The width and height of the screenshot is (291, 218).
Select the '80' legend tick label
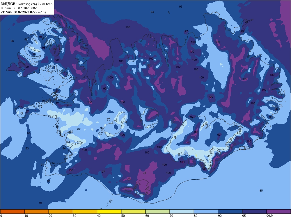tap(196, 216)
